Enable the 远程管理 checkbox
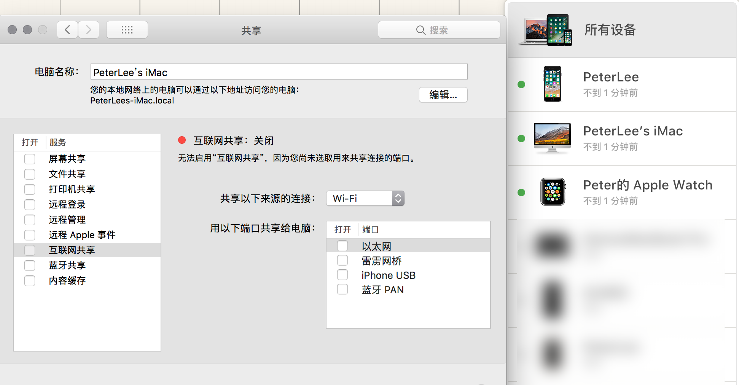 point(30,220)
